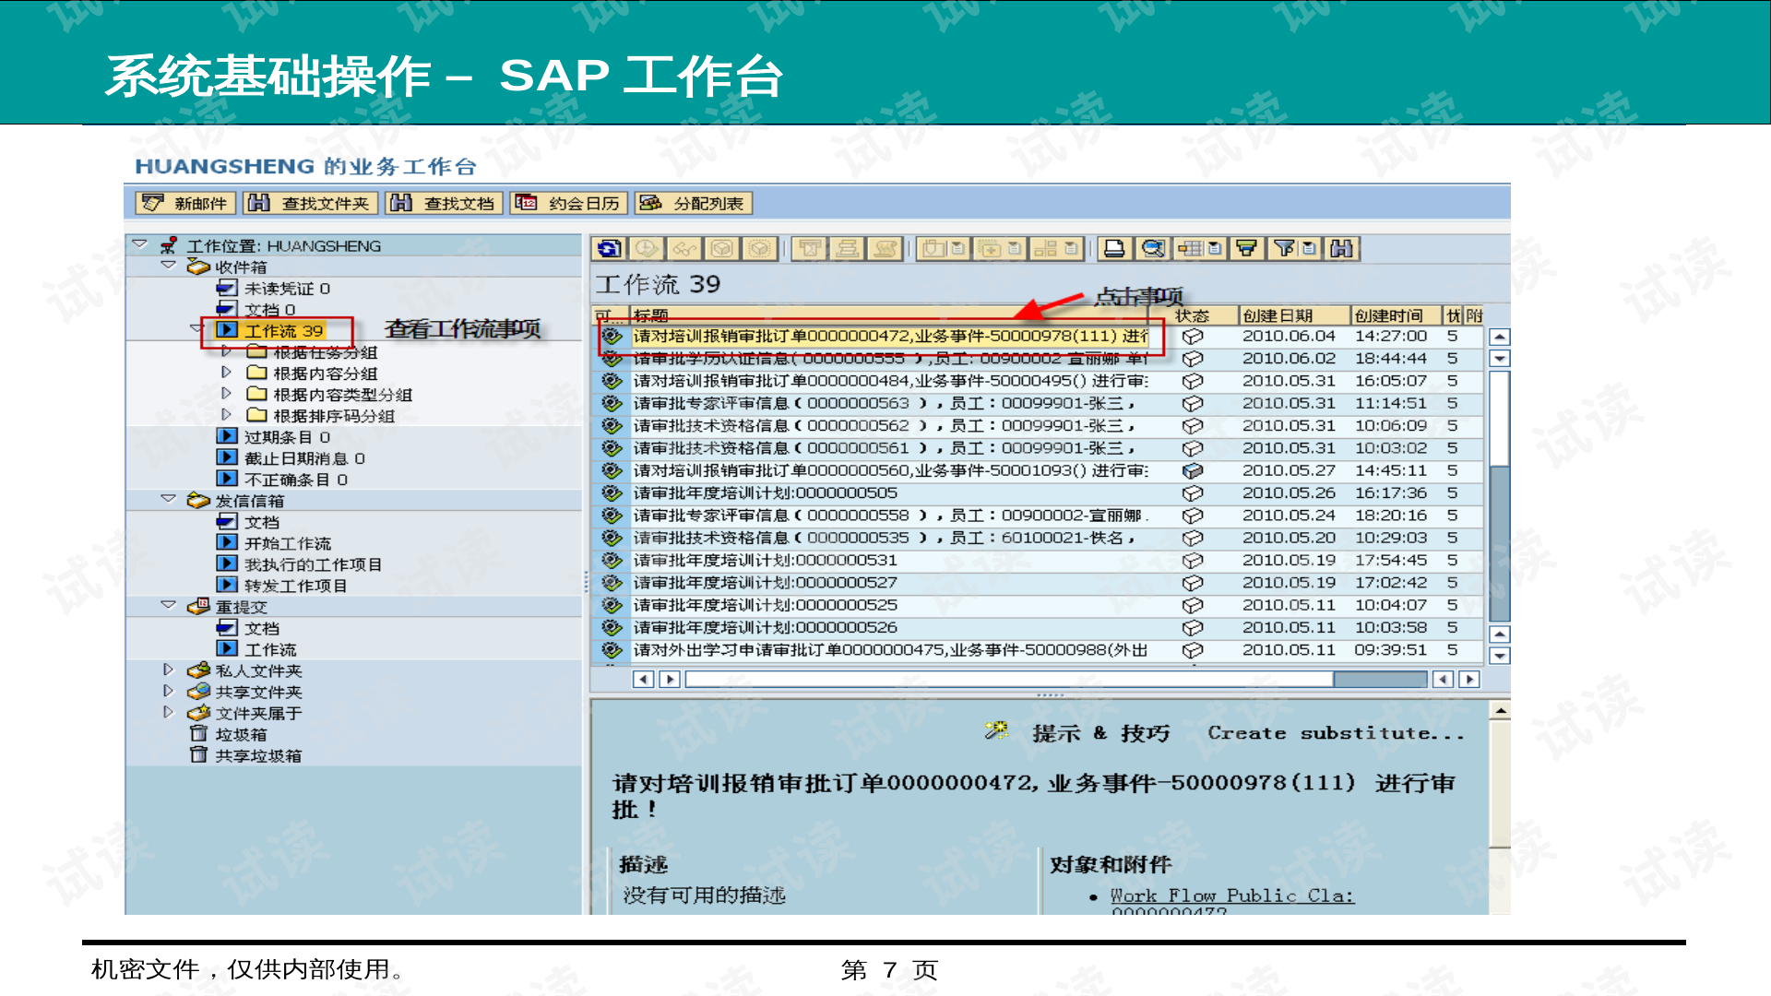Click the 创建时间 column header
Viewport: 1771px width, 996px height.
(x=1396, y=315)
